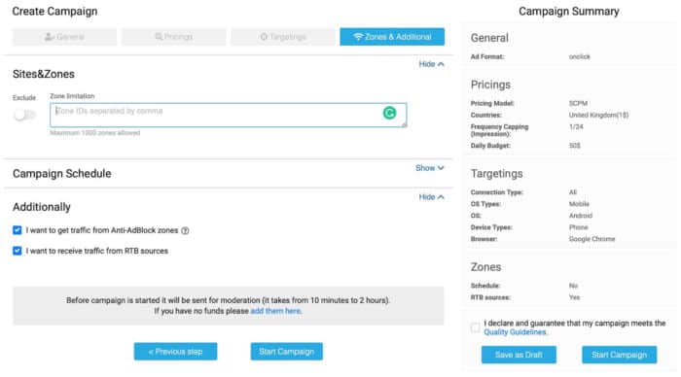Click the Campaign Schedule heading
The height and width of the screenshot is (377, 681).
click(61, 174)
